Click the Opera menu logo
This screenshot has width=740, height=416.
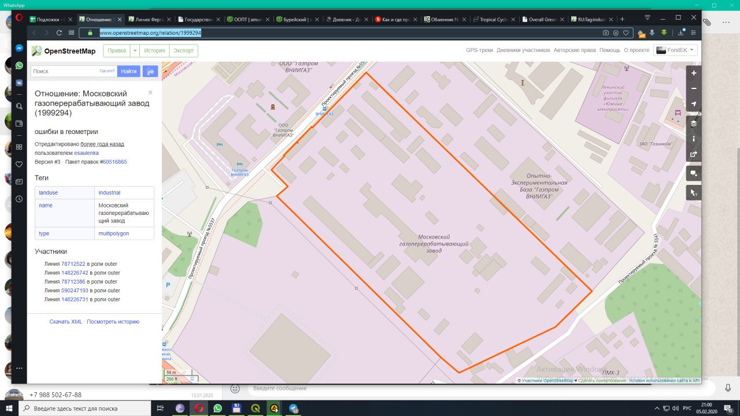pos(19,18)
